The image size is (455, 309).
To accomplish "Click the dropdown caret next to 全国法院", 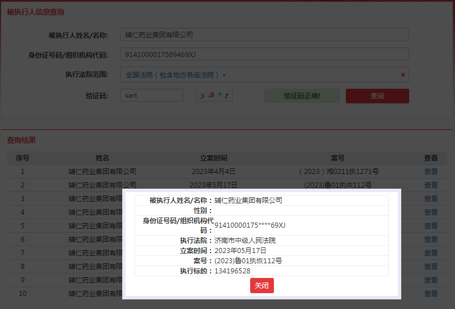I will click(224, 75).
